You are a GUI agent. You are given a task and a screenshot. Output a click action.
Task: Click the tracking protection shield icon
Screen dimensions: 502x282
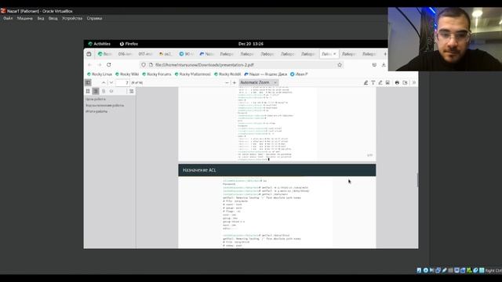click(x=144, y=64)
